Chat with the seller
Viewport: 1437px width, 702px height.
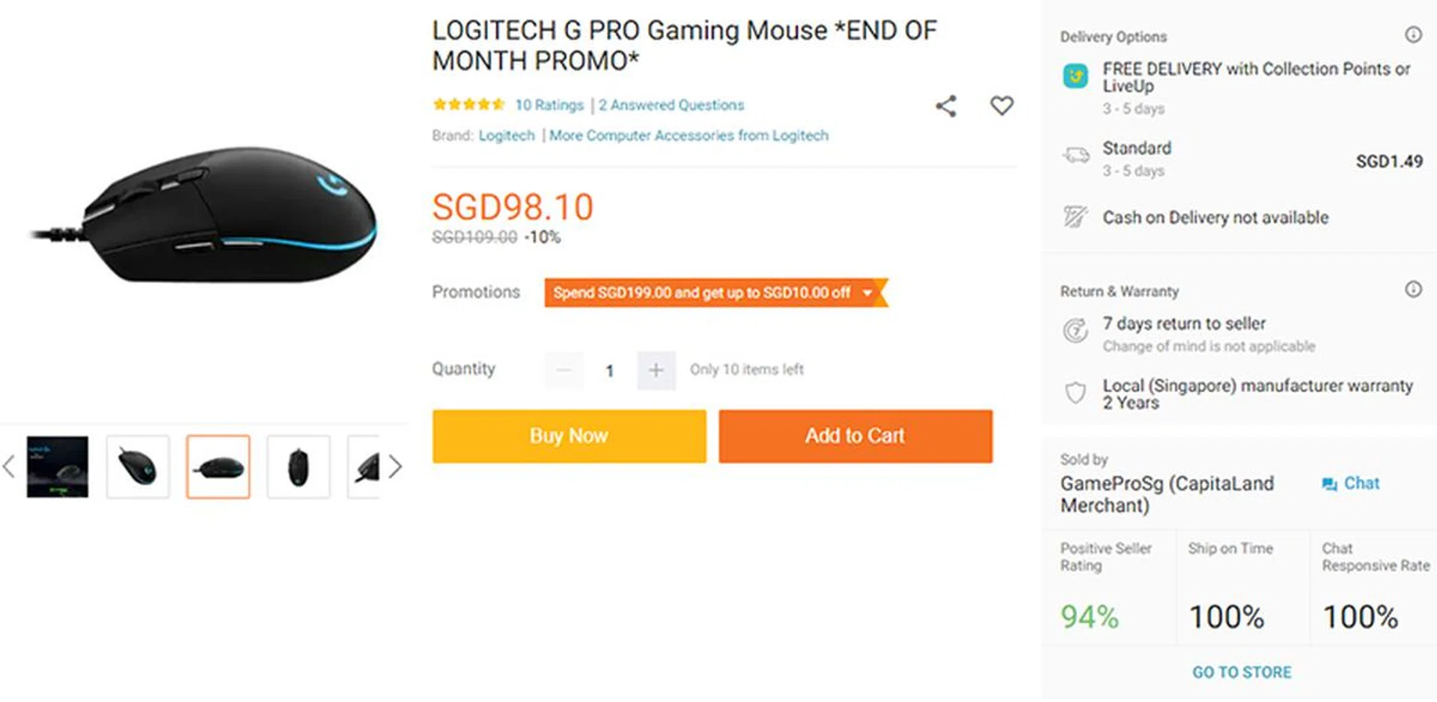click(1351, 483)
